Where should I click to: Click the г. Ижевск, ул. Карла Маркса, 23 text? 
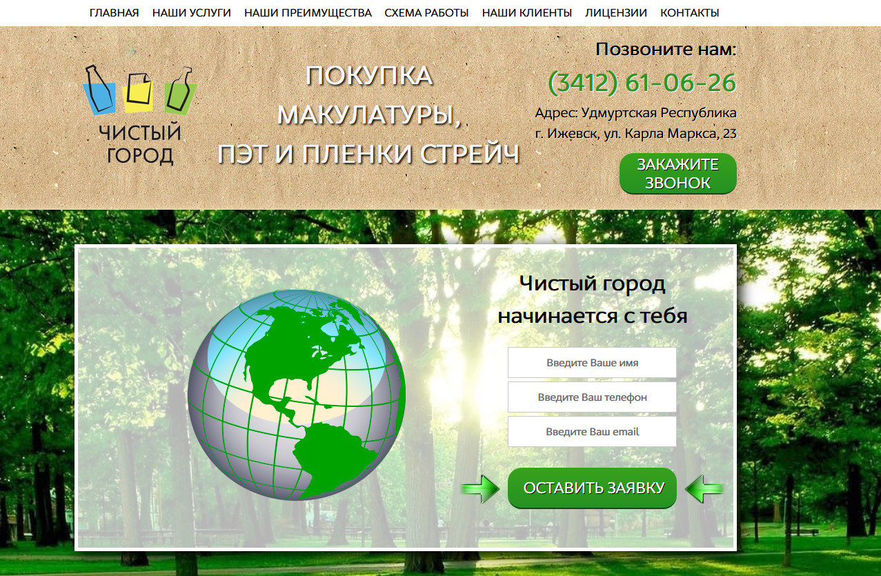pyautogui.click(x=635, y=133)
